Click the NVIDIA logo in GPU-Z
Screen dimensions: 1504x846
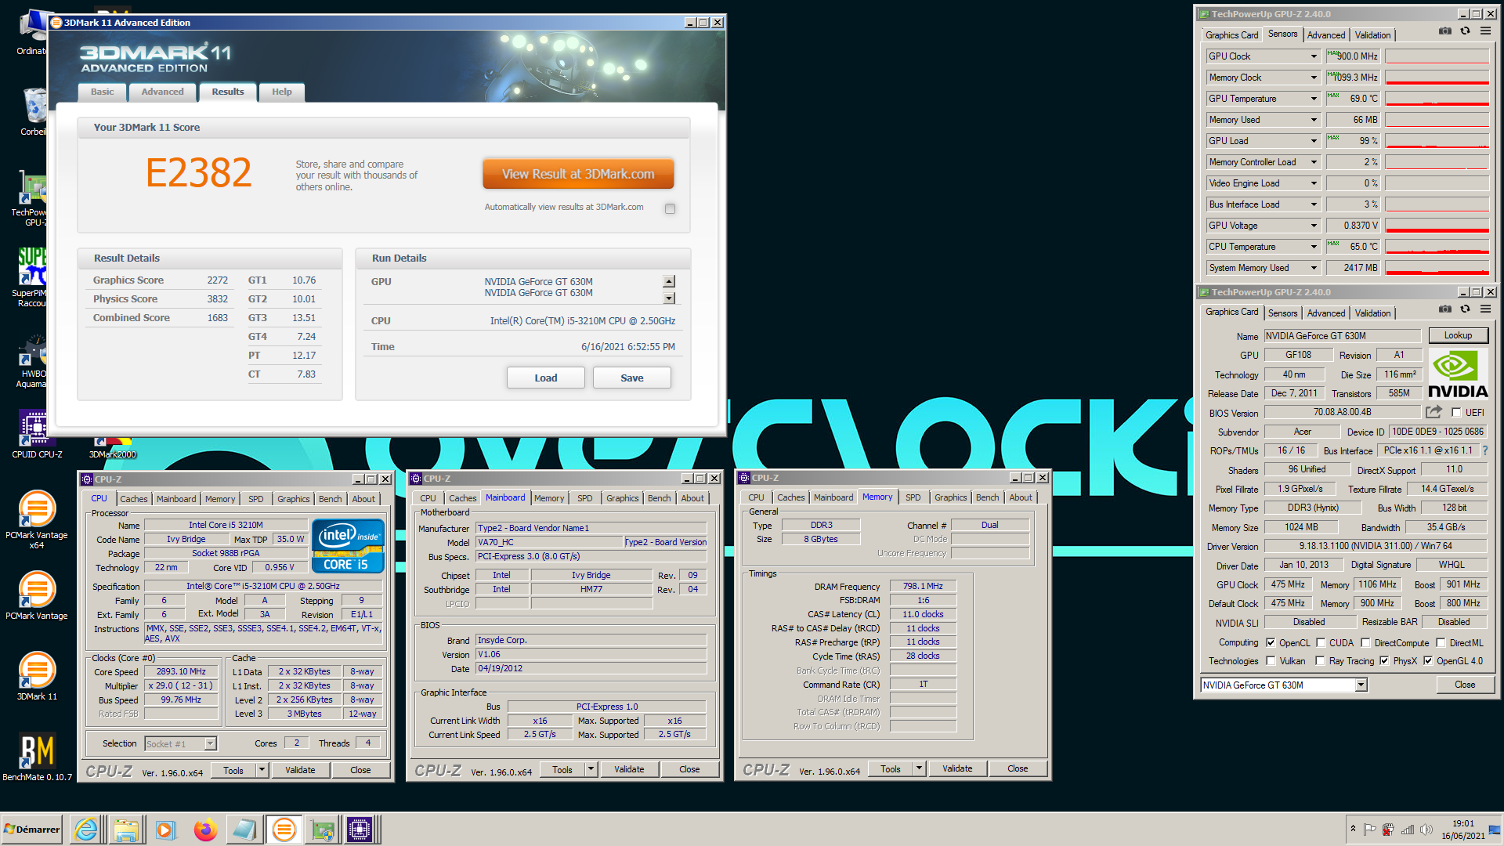pyautogui.click(x=1457, y=374)
